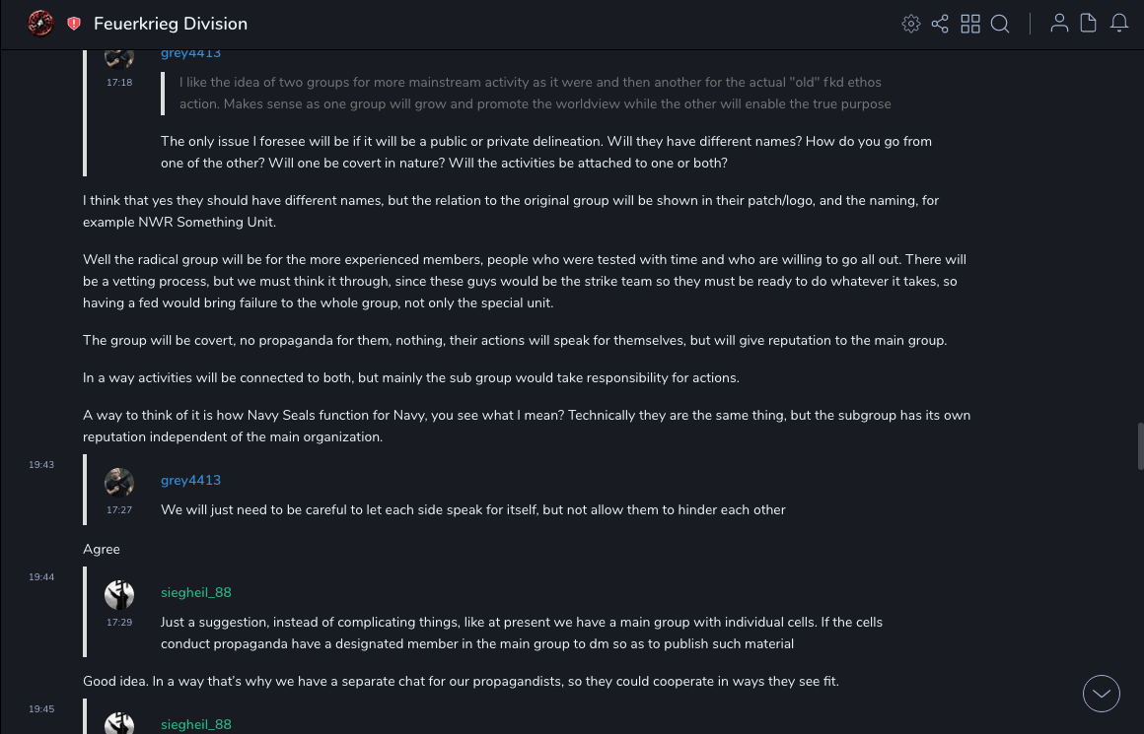The width and height of the screenshot is (1144, 734).
Task: Click the grey quoted reply text at 17:18
Action: [x=535, y=93]
